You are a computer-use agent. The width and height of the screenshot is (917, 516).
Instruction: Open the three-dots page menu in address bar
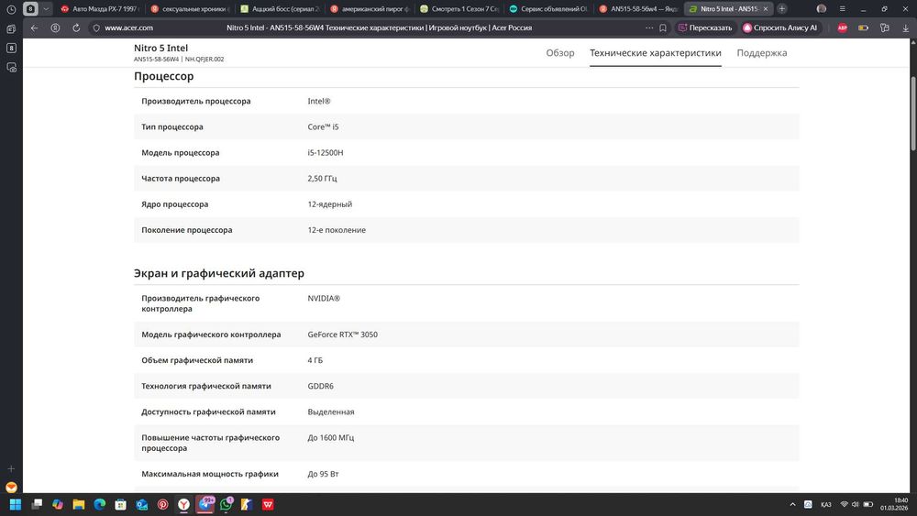[x=649, y=27]
